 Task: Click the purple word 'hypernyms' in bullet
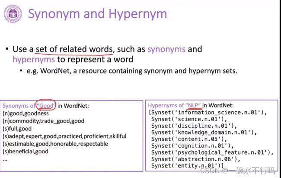[x=34, y=60]
